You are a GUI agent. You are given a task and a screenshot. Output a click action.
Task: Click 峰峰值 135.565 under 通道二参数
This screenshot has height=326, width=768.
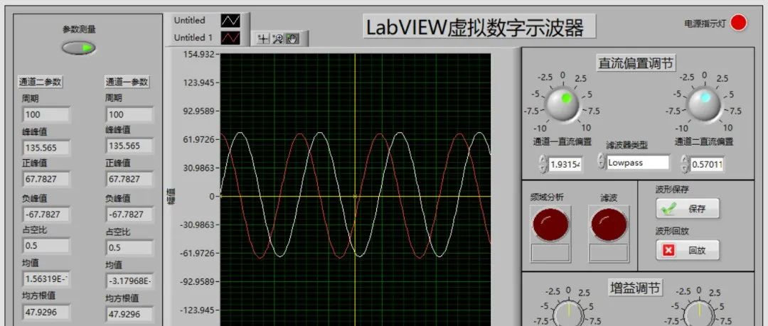(x=46, y=147)
